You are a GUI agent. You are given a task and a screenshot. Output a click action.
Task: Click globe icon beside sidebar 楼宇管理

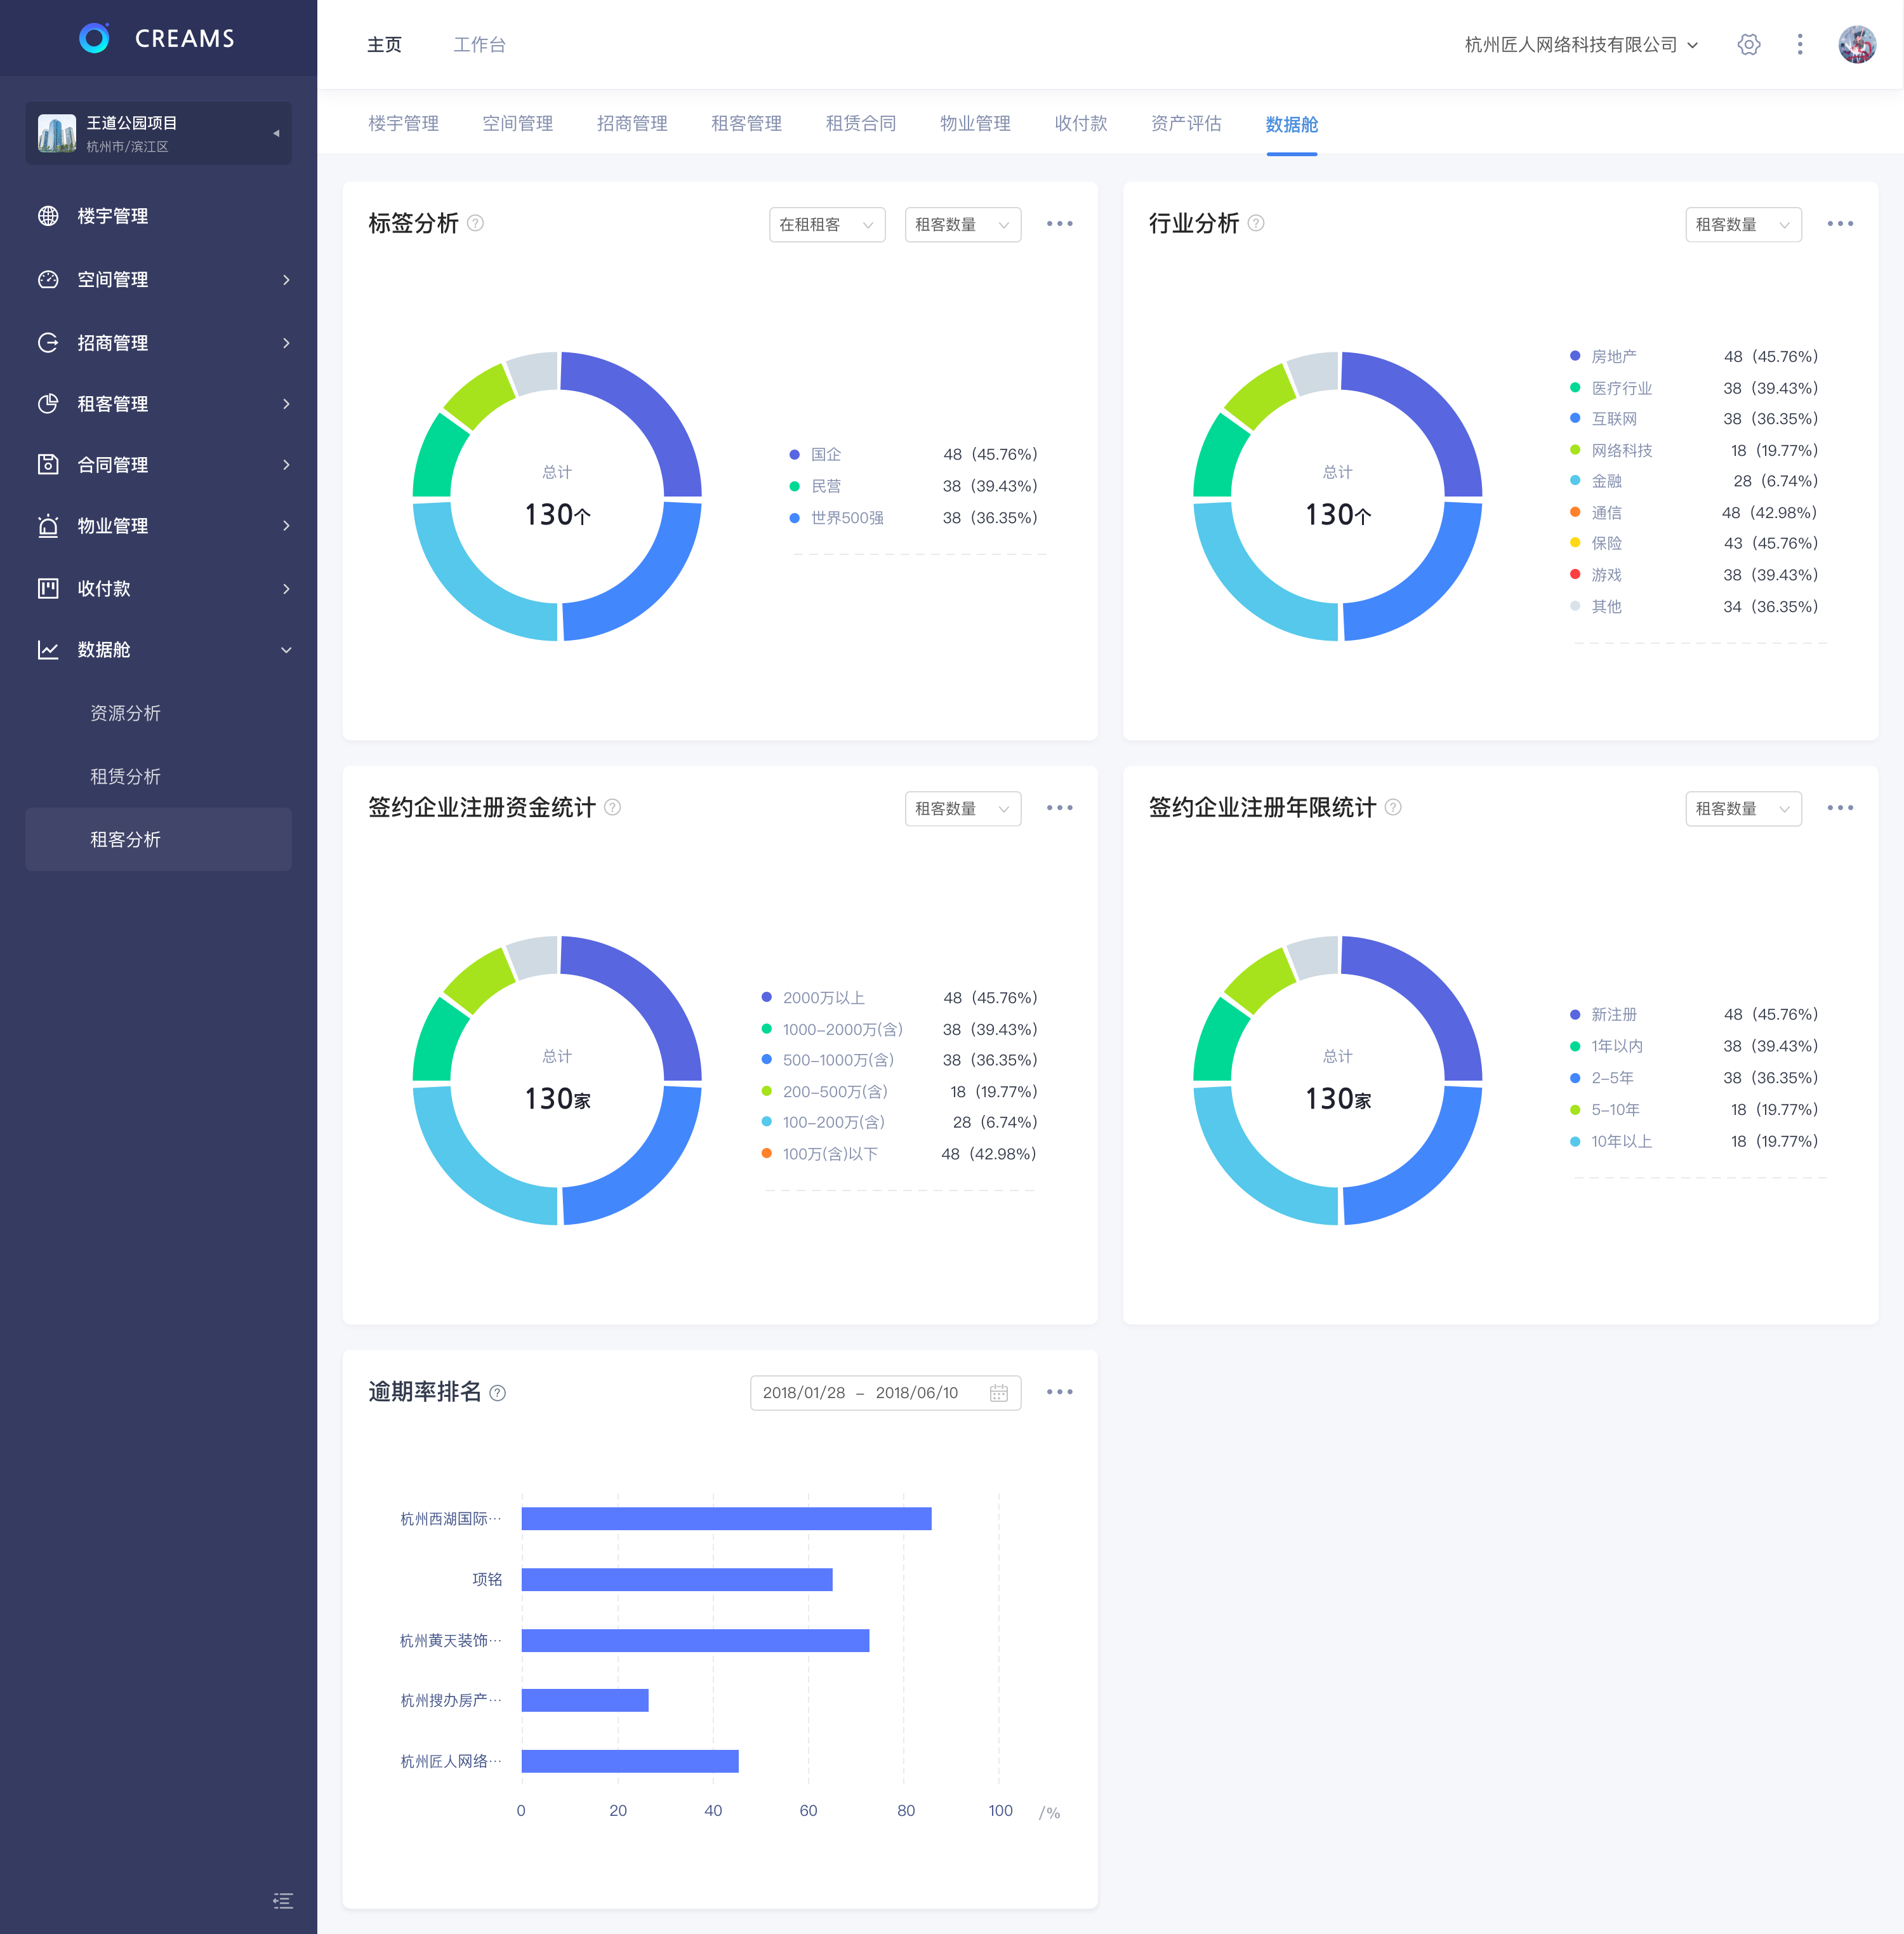[x=48, y=216]
